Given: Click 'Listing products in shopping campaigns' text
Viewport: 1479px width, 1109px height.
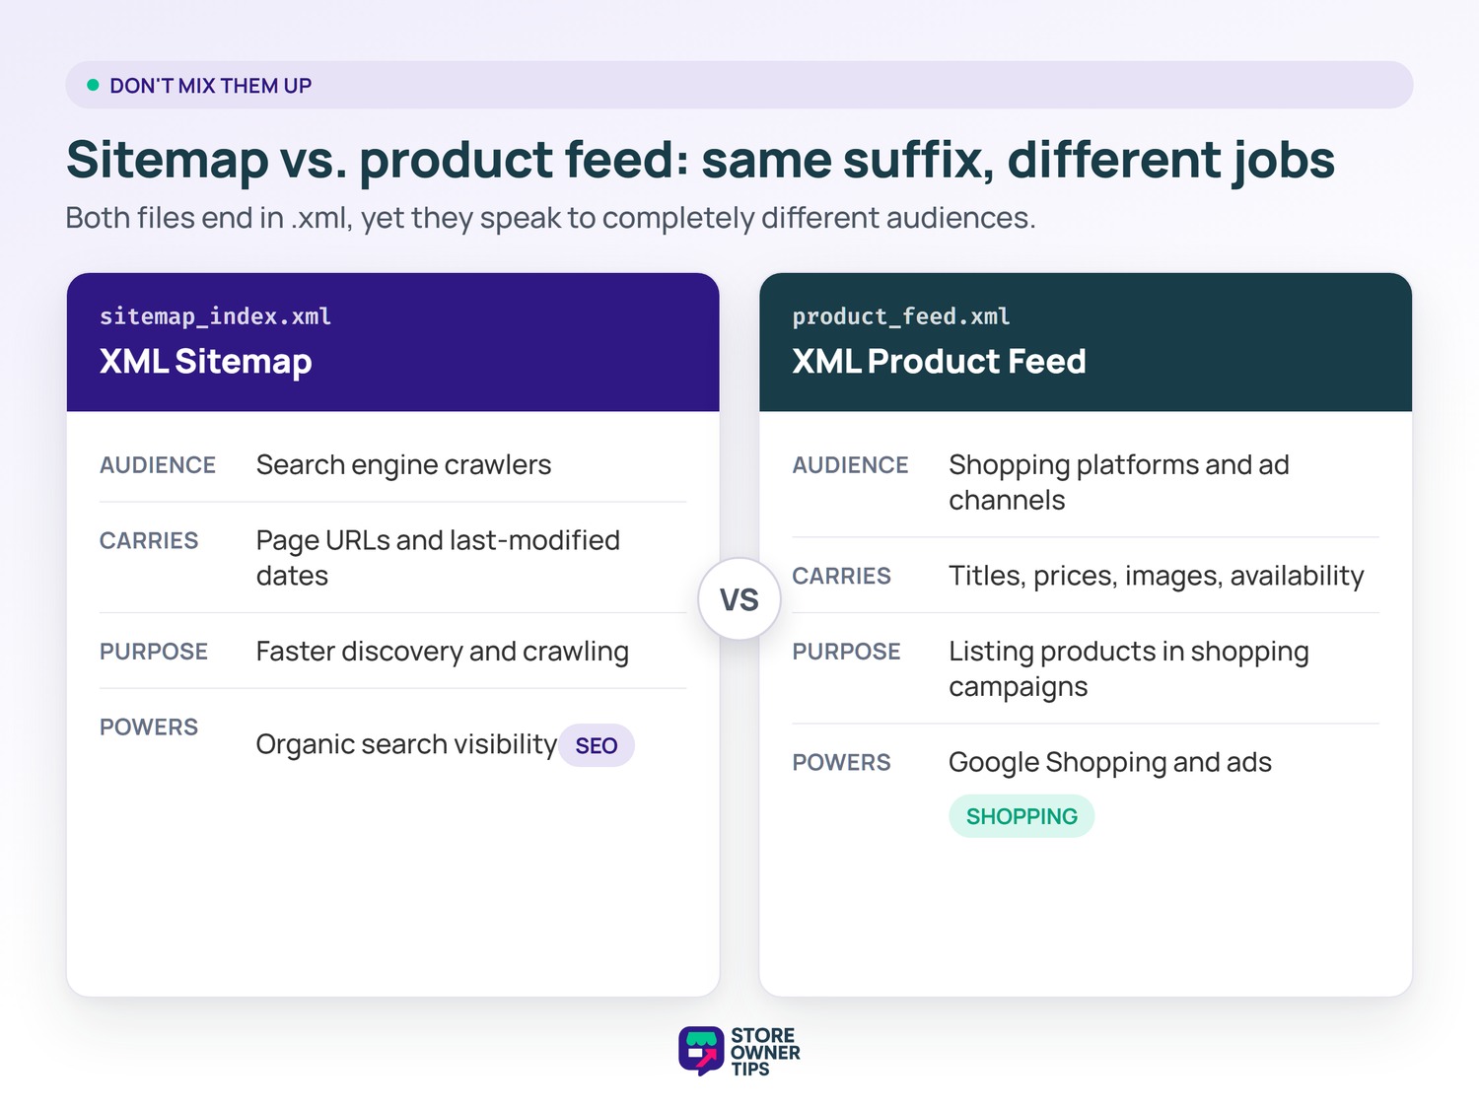Looking at the screenshot, I should tap(1129, 668).
